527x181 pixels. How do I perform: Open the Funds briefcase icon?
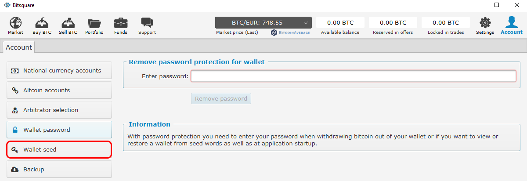(121, 23)
